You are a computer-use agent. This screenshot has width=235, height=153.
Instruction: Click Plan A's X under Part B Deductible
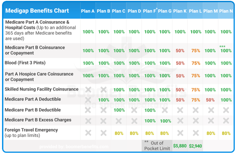tap(88, 110)
